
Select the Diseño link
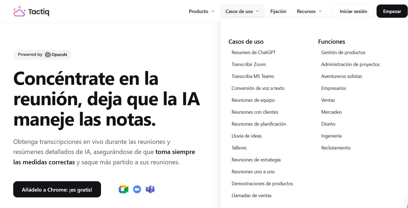328,124
